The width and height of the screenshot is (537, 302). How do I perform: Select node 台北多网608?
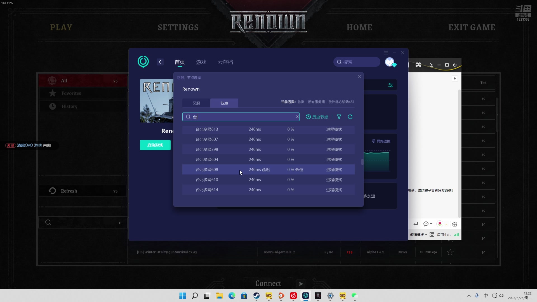[x=268, y=170]
